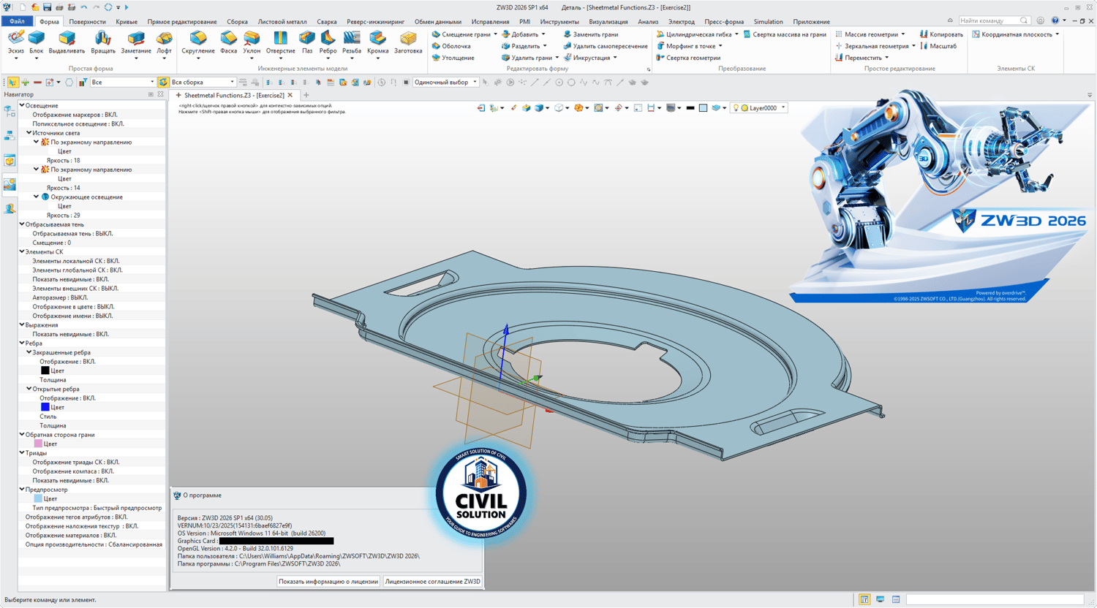This screenshot has height=608, width=1097.
Task: Open the help question-mark icon
Action: pos(1055,20)
